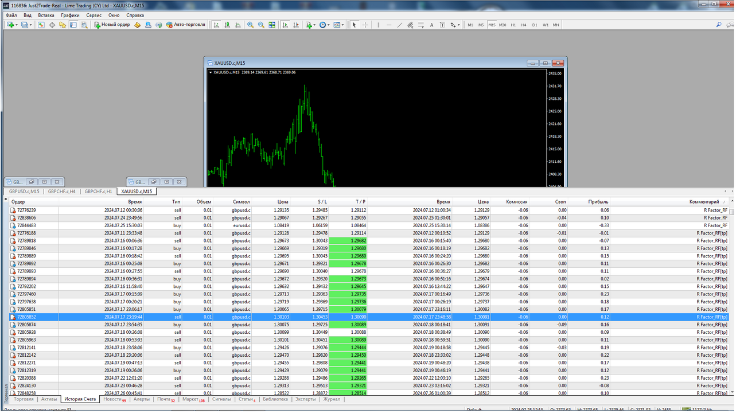Select the M30 timeframe
The width and height of the screenshot is (740, 417).
coord(503,25)
